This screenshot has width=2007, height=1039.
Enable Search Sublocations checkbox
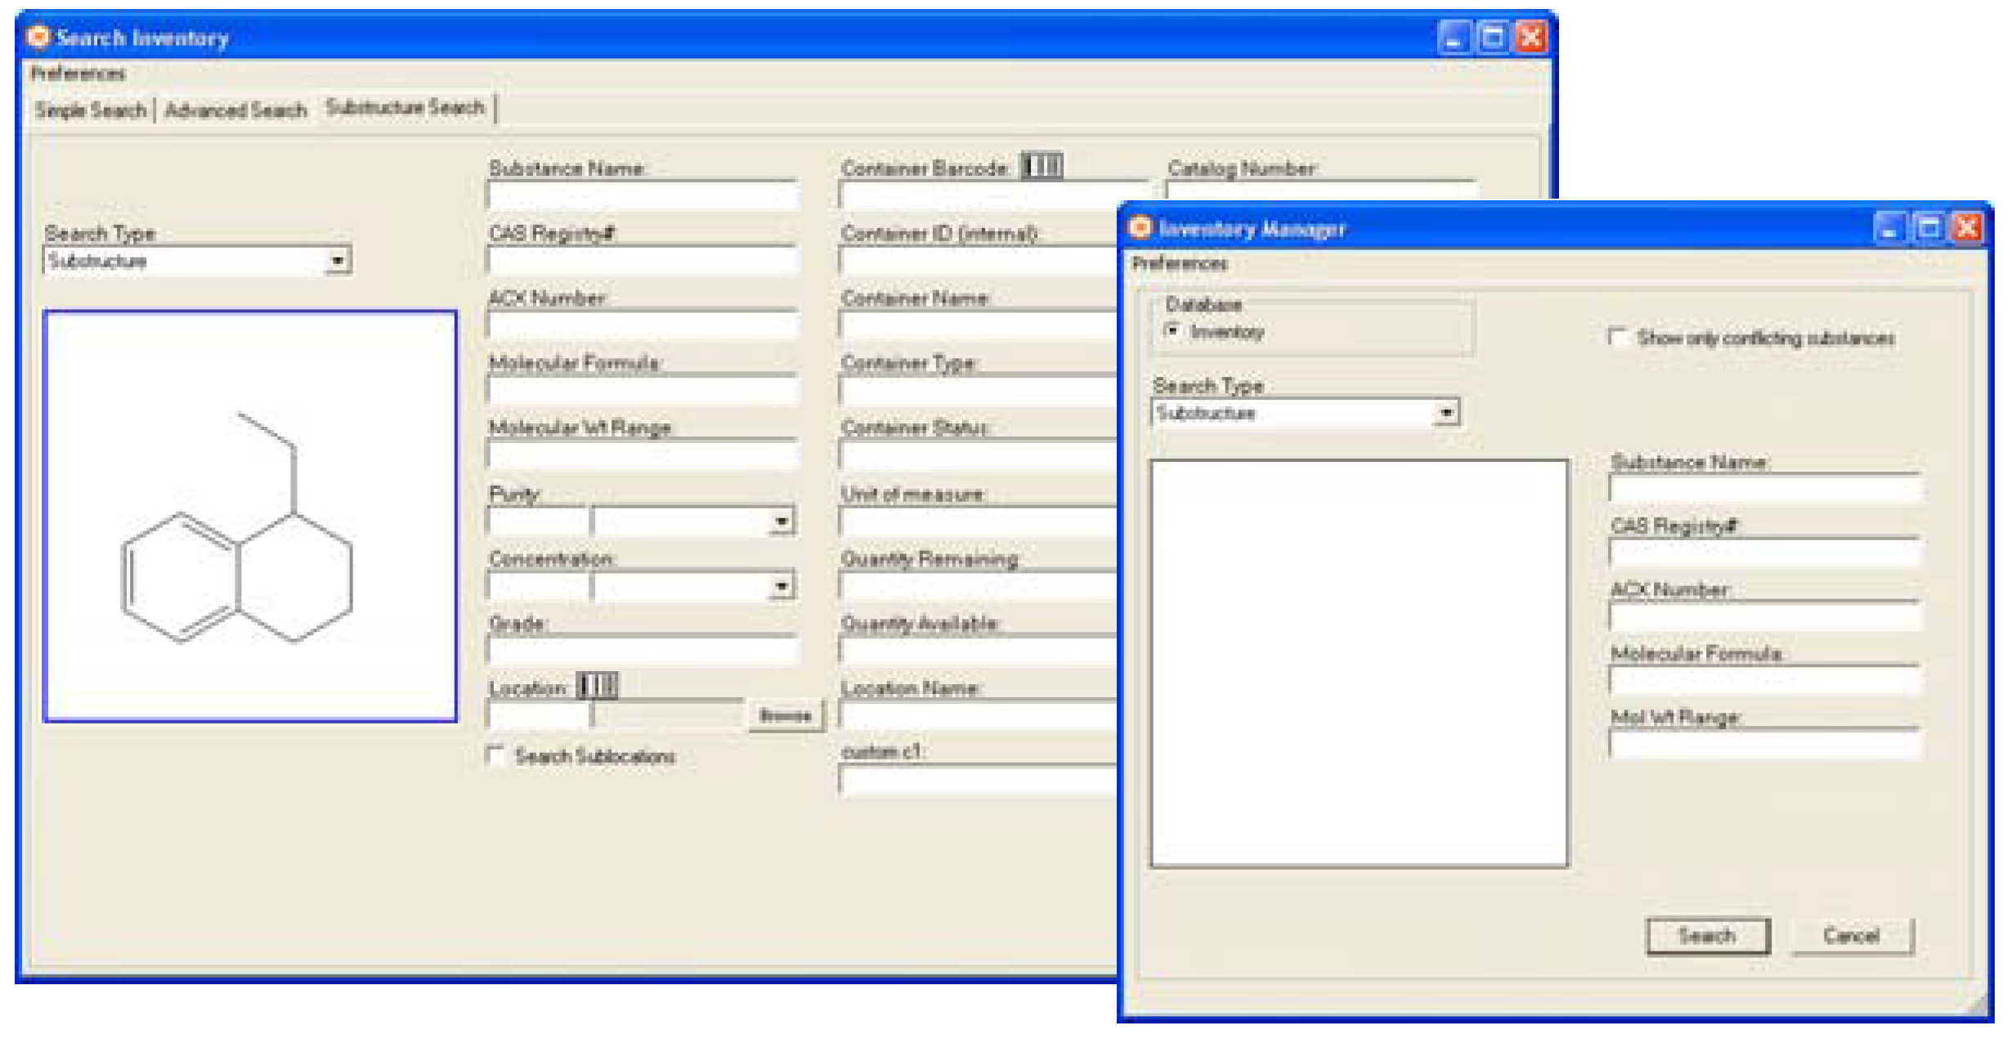tap(495, 755)
